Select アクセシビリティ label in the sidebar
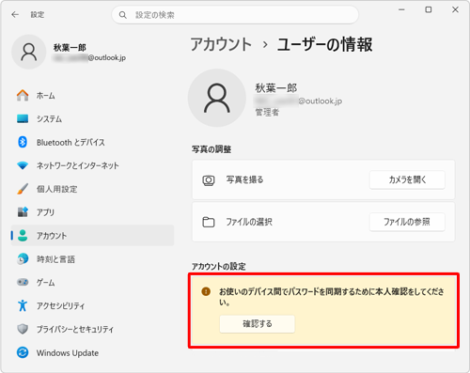Screen dimensions: 470x373 (x=60, y=306)
